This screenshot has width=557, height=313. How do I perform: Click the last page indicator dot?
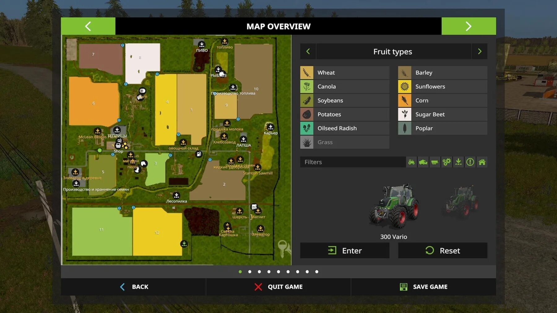tap(317, 272)
